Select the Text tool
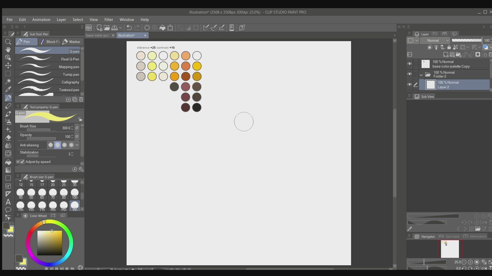 (8, 202)
